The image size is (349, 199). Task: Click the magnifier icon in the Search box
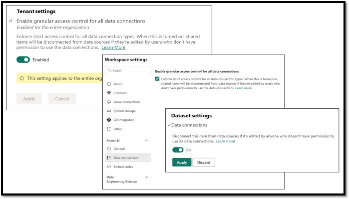coord(109,70)
